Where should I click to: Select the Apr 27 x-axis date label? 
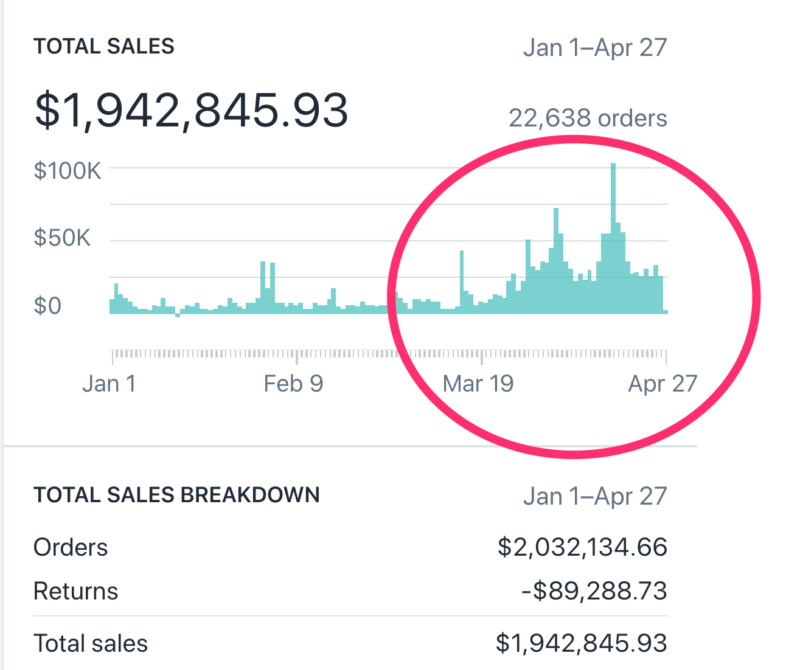[662, 384]
